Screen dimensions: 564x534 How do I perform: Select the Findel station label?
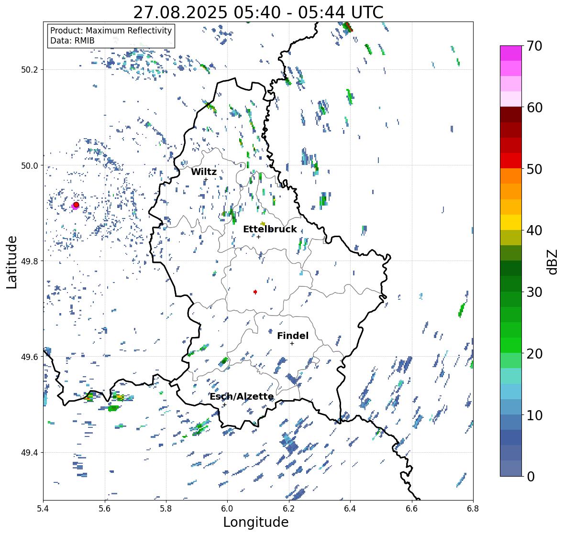pos(293,336)
